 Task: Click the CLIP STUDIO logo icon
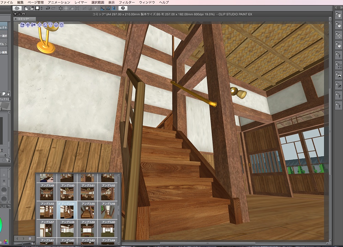click(x=17, y=9)
